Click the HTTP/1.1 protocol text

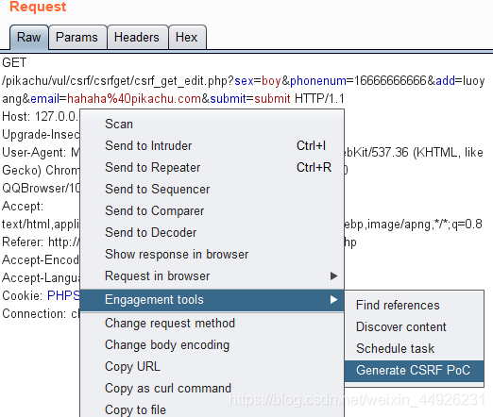[x=319, y=99]
